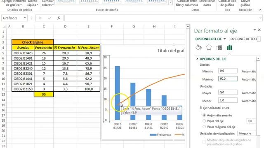This screenshot has height=148, width=264.
Task: Open Unidades de visualización Ninguno combo box
Action: (x=247, y=133)
